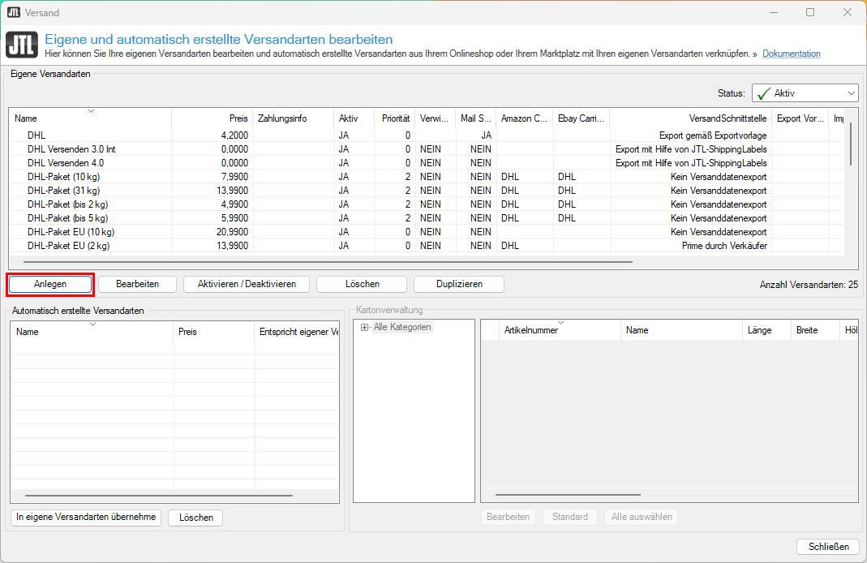This screenshot has width=867, height=563.
Task: Minimize the Versand window
Action: pyautogui.click(x=773, y=12)
